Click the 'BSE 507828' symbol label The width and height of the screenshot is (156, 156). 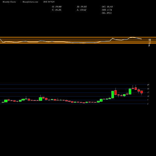point(49,2)
